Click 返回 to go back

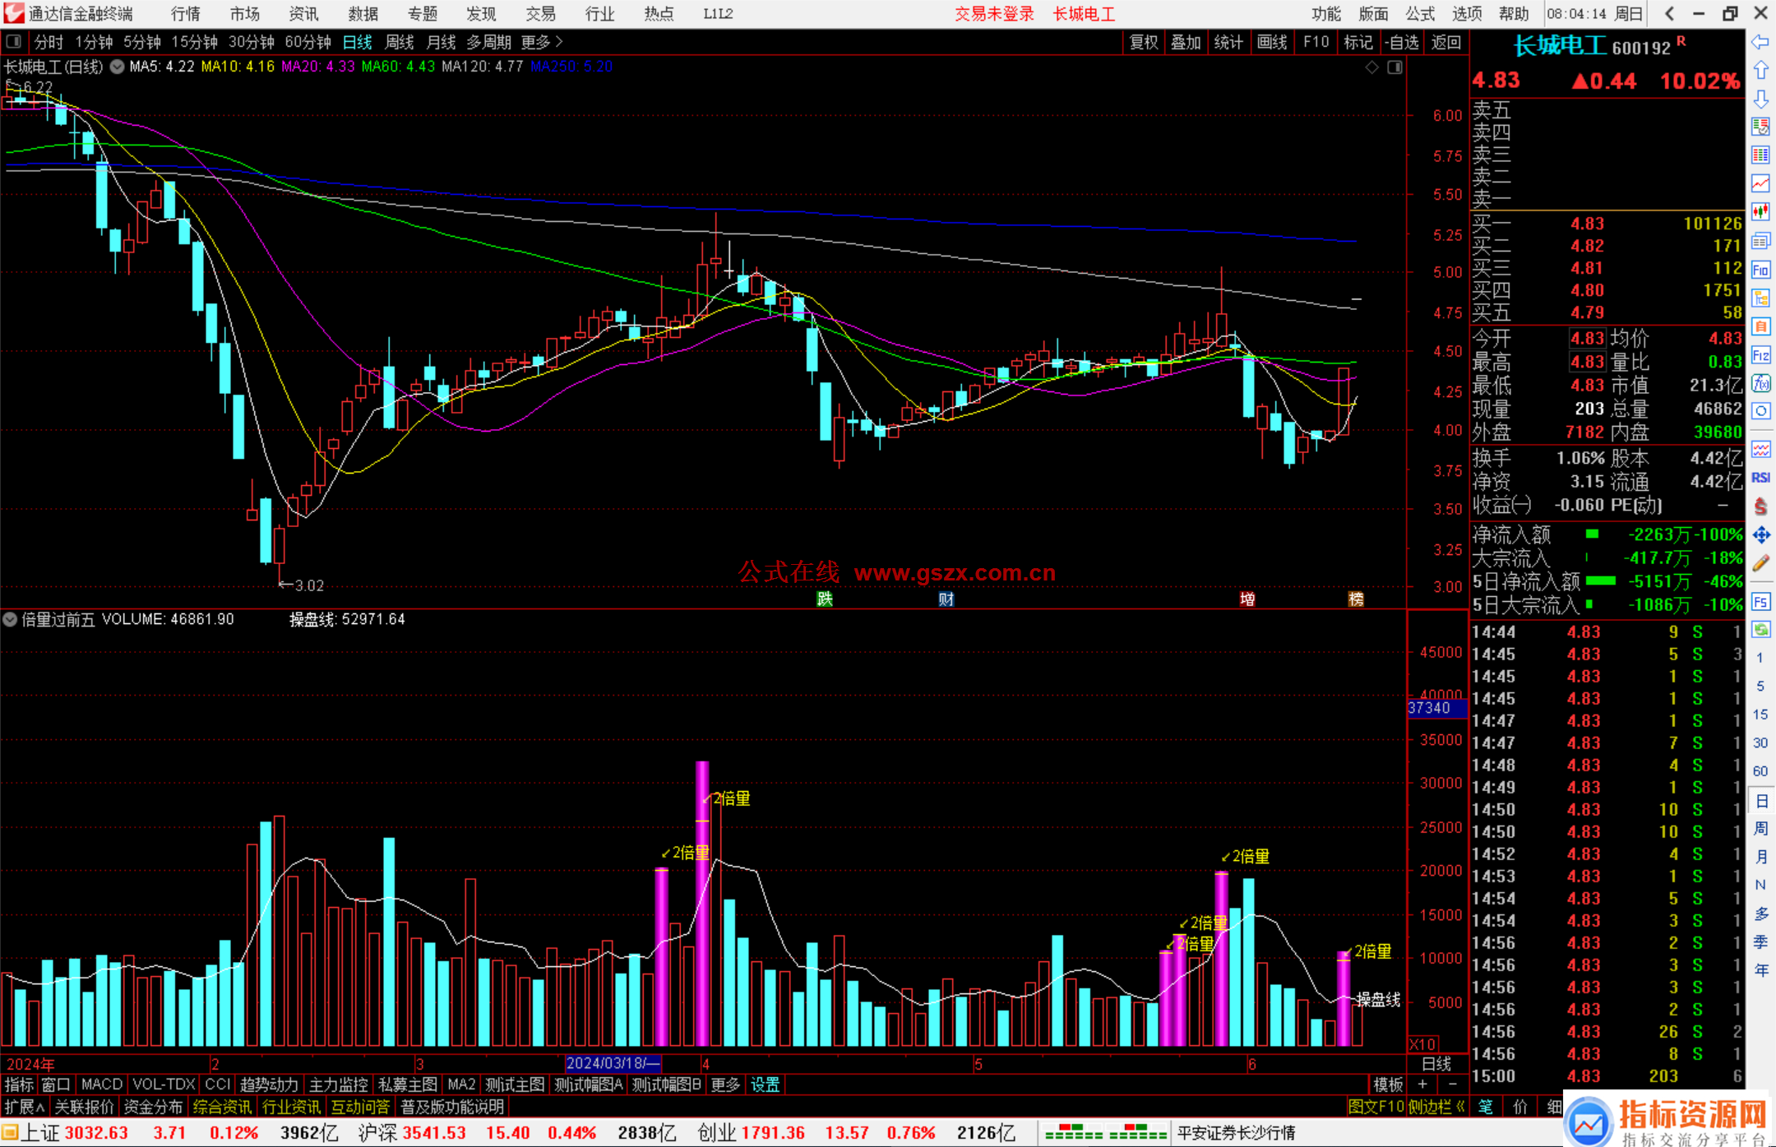[1445, 42]
